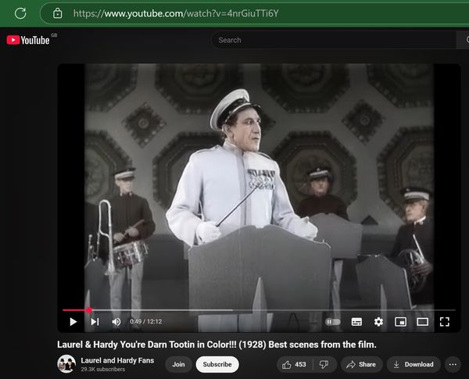
Task: Reload the page with the refresh icon
Action: coord(21,13)
